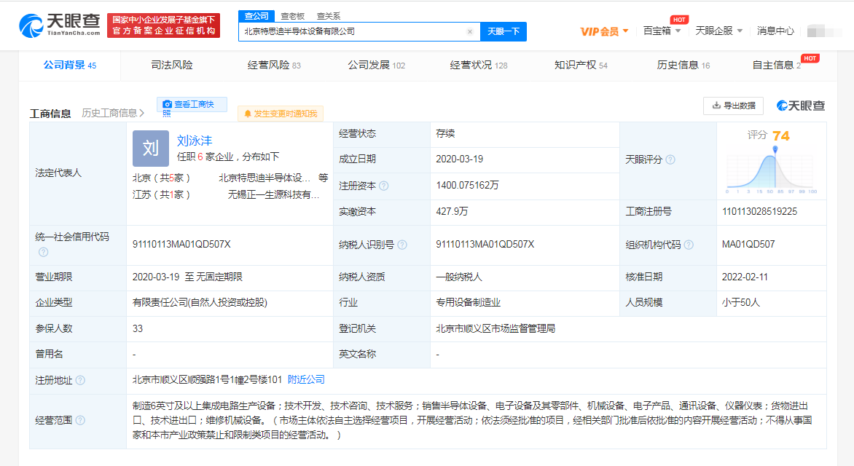The width and height of the screenshot is (854, 466).
Task: Click the paid-in capital 427.9万
Action: pyautogui.click(x=452, y=212)
